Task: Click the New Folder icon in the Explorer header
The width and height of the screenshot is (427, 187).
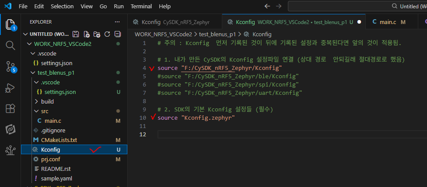Action: tap(97, 34)
